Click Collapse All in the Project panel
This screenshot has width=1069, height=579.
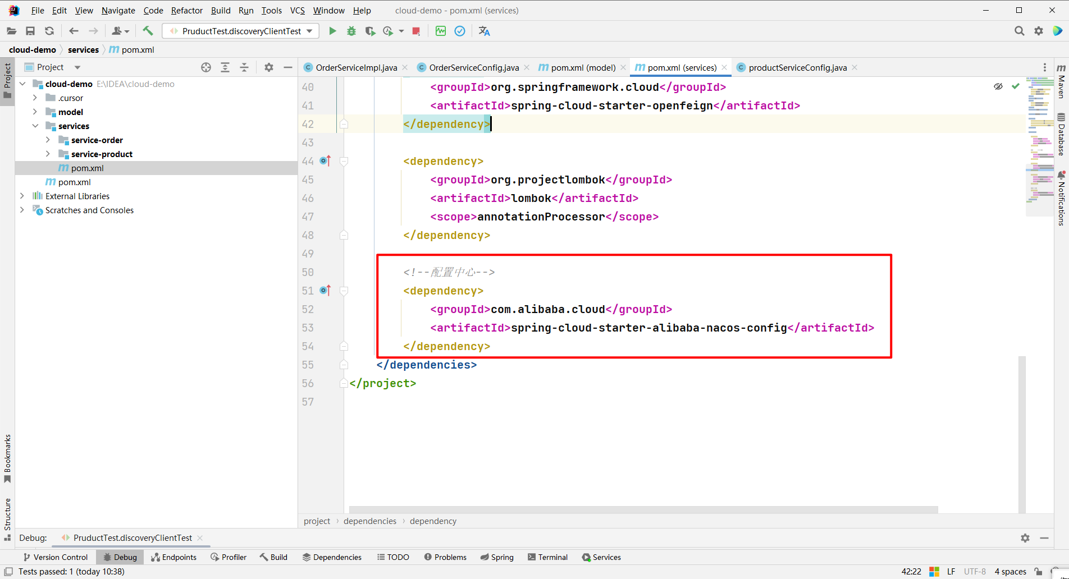click(x=244, y=67)
